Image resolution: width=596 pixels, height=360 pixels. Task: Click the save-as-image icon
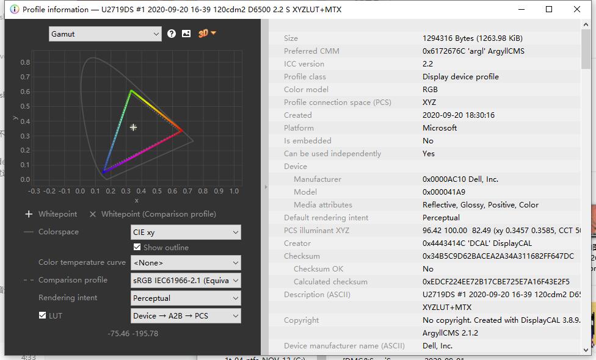click(186, 34)
